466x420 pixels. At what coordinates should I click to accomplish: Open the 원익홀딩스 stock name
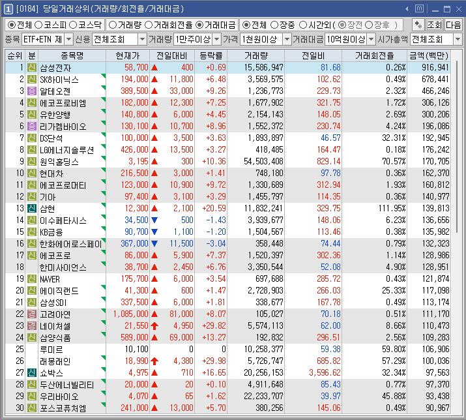pos(59,162)
